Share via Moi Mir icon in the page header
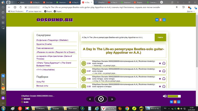The height and width of the screenshot is (111, 198). (x=164, y=20)
